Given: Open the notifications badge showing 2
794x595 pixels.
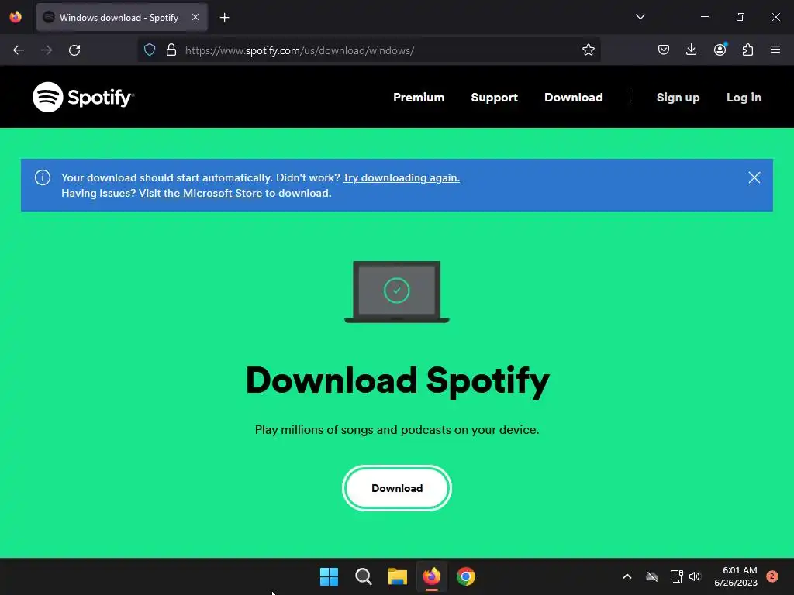Looking at the screenshot, I should coord(772,576).
